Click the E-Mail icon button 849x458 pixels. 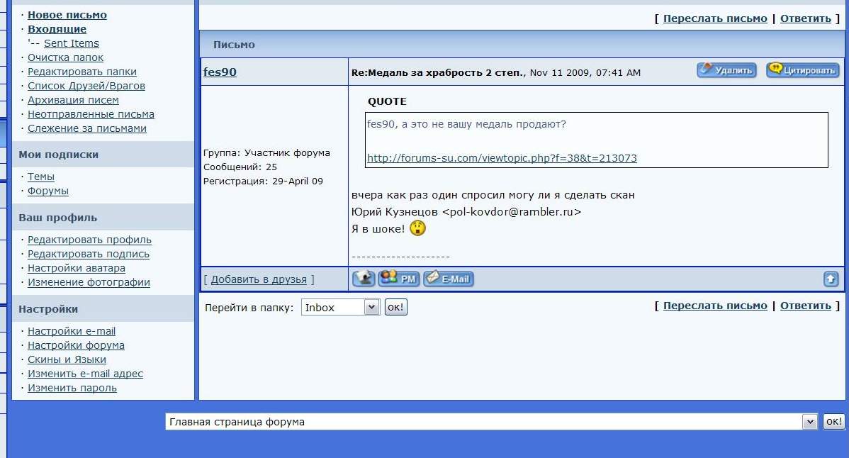click(448, 279)
